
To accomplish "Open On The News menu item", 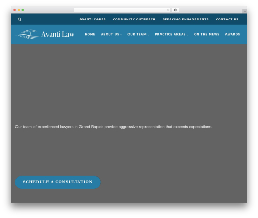I will (206, 34).
